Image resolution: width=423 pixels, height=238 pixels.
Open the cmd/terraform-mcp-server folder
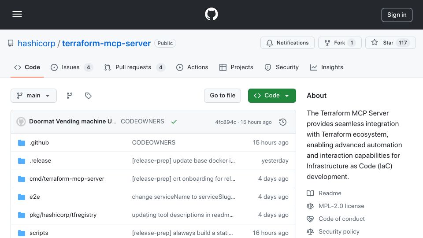point(67,178)
